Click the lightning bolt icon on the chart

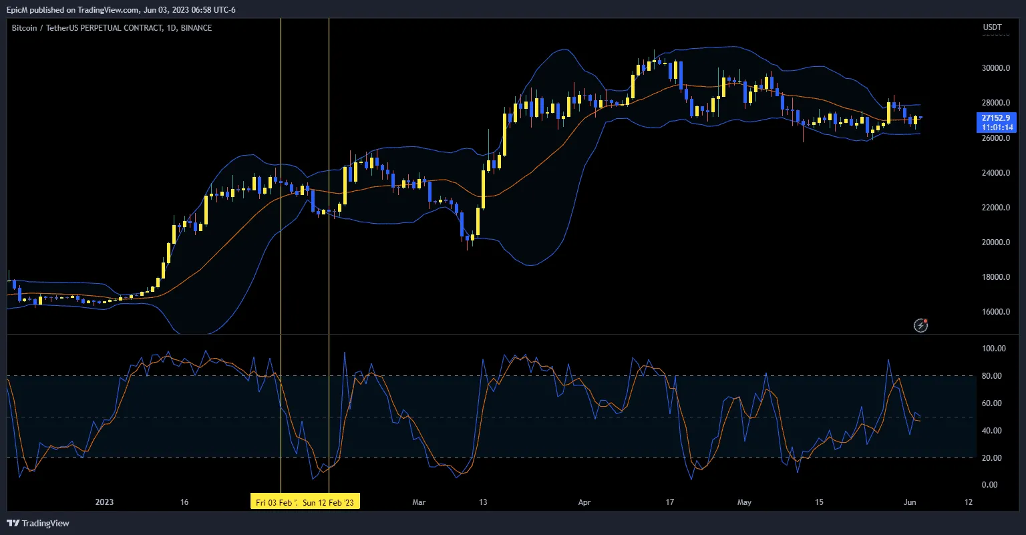[920, 326]
